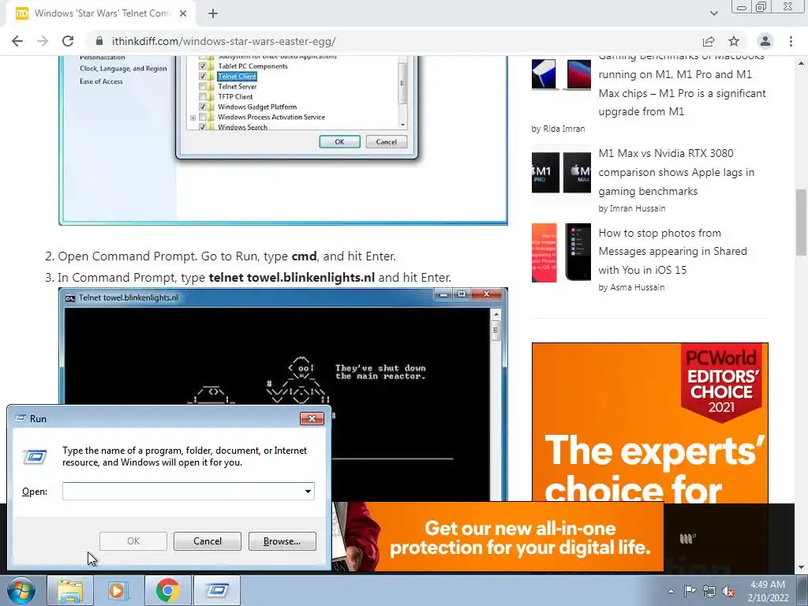Click author name Imran Hussain
Screen dimensions: 808x606
coord(638,208)
